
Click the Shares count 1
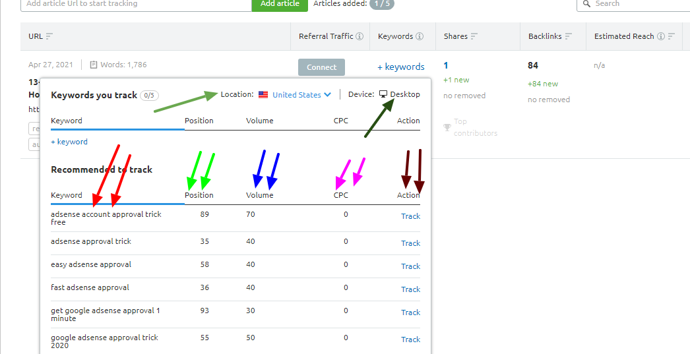click(446, 65)
